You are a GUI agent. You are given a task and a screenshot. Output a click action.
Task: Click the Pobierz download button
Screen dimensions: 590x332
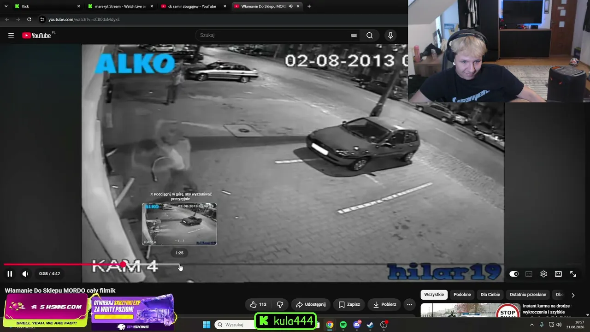[x=384, y=304]
